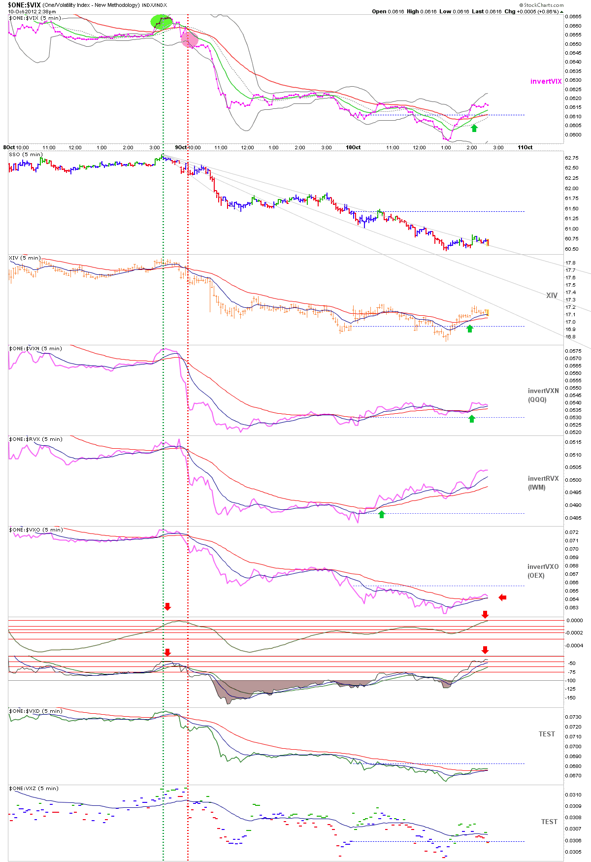Click the up-triangle icon beside the Chg value
Screen dimensions: 591x862
click(562, 12)
